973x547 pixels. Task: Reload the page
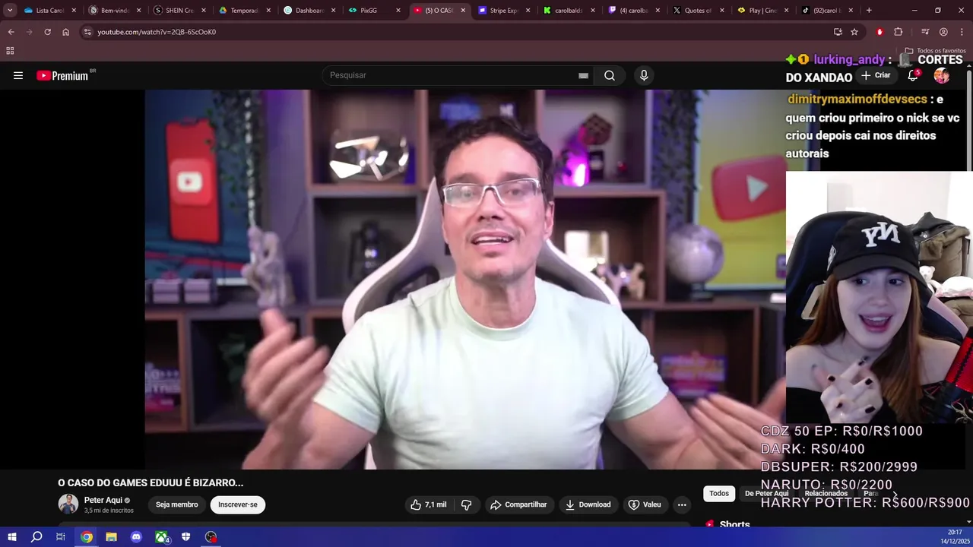(x=47, y=32)
